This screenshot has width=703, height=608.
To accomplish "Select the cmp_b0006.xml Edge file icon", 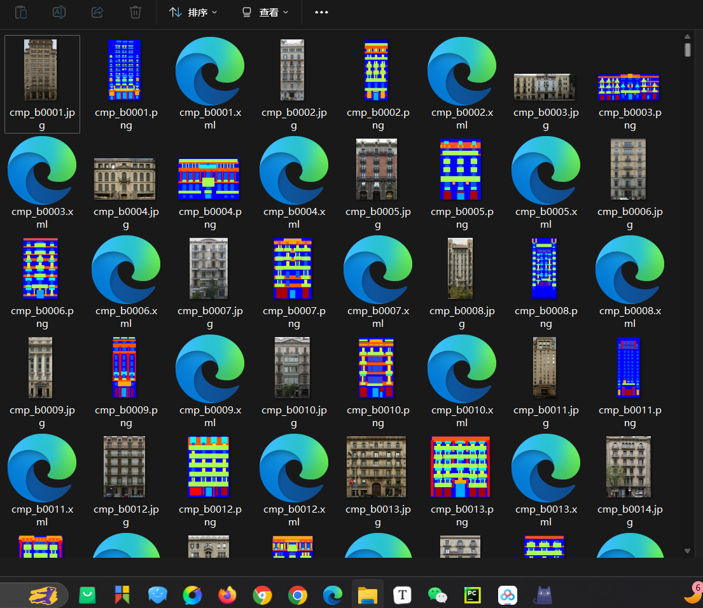I will 126,270.
